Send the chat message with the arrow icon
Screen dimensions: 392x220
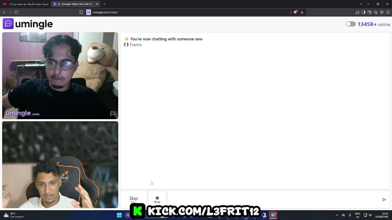tap(384, 200)
